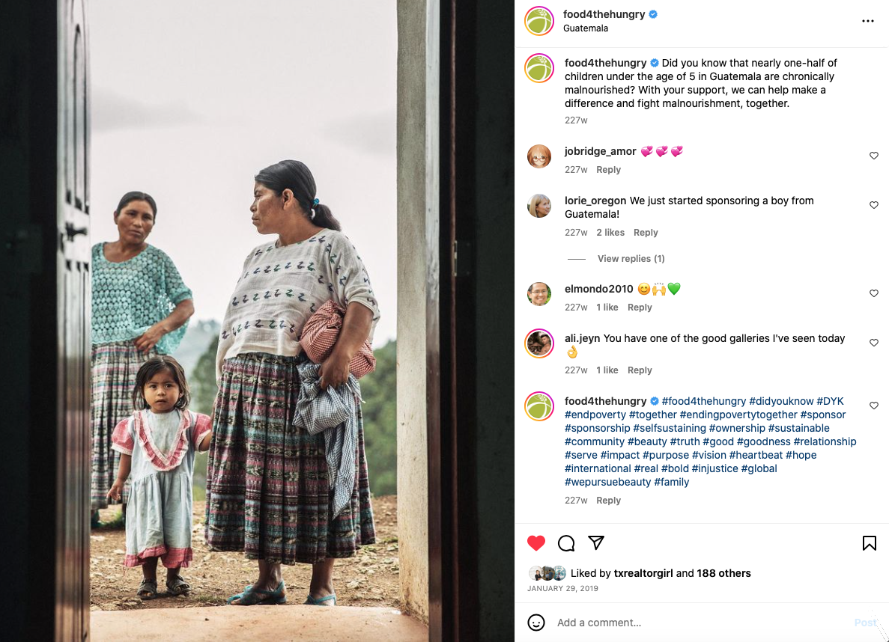
Task: Like jobridge_amor's comment heart
Action: [874, 155]
